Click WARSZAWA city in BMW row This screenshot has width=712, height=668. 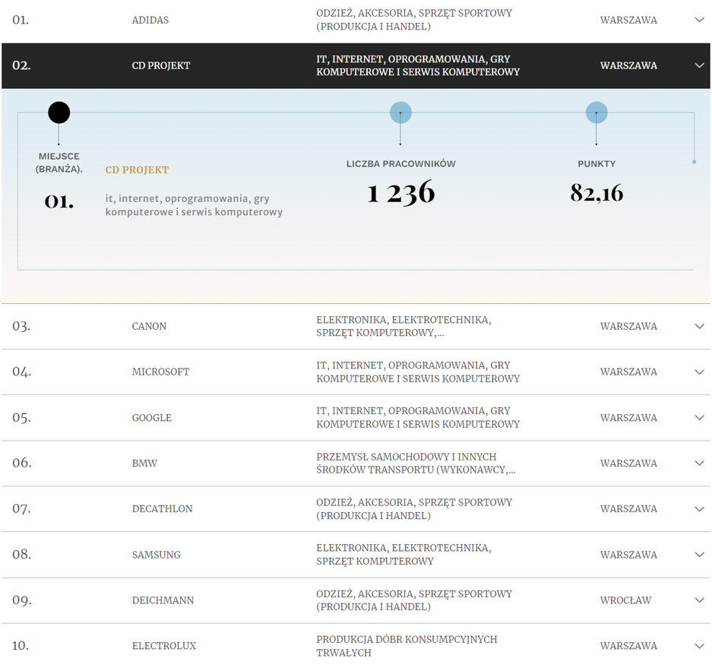[x=628, y=464]
